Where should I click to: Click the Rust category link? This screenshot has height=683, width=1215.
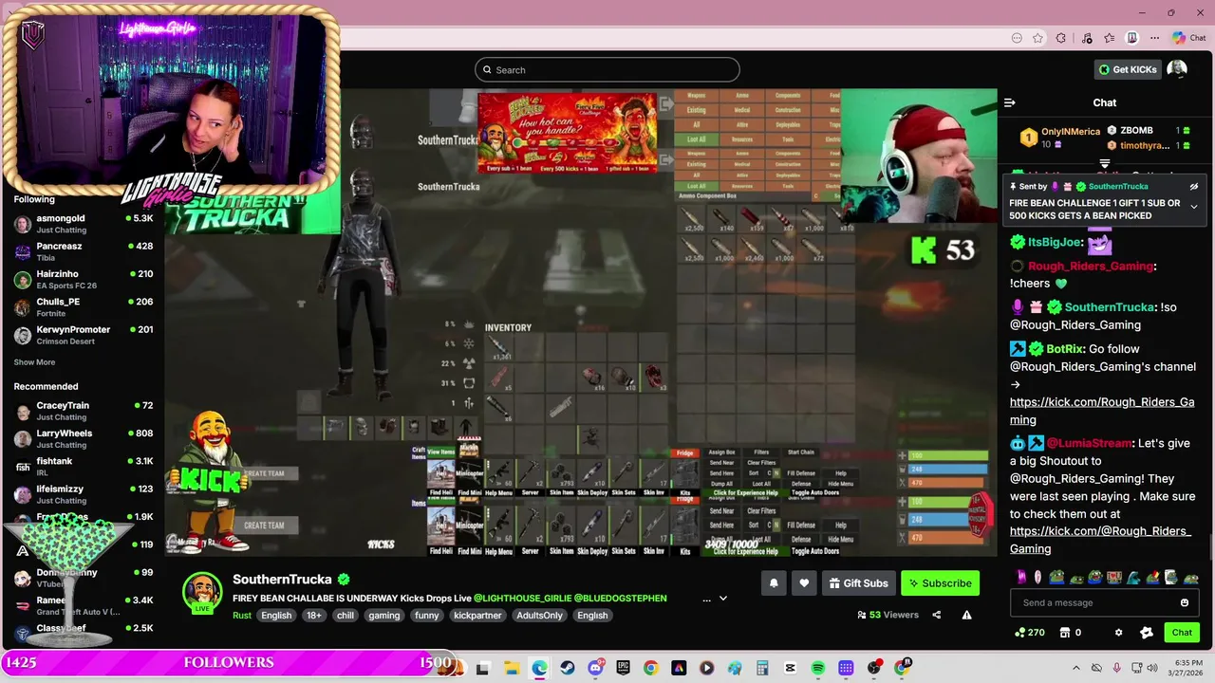point(242,615)
